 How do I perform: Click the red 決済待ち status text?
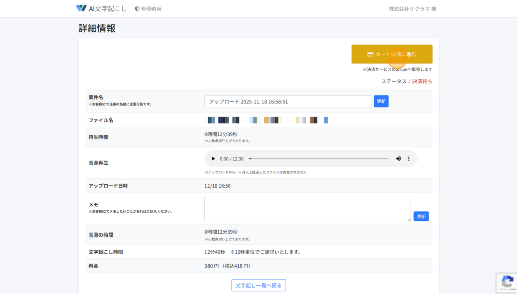(x=422, y=81)
